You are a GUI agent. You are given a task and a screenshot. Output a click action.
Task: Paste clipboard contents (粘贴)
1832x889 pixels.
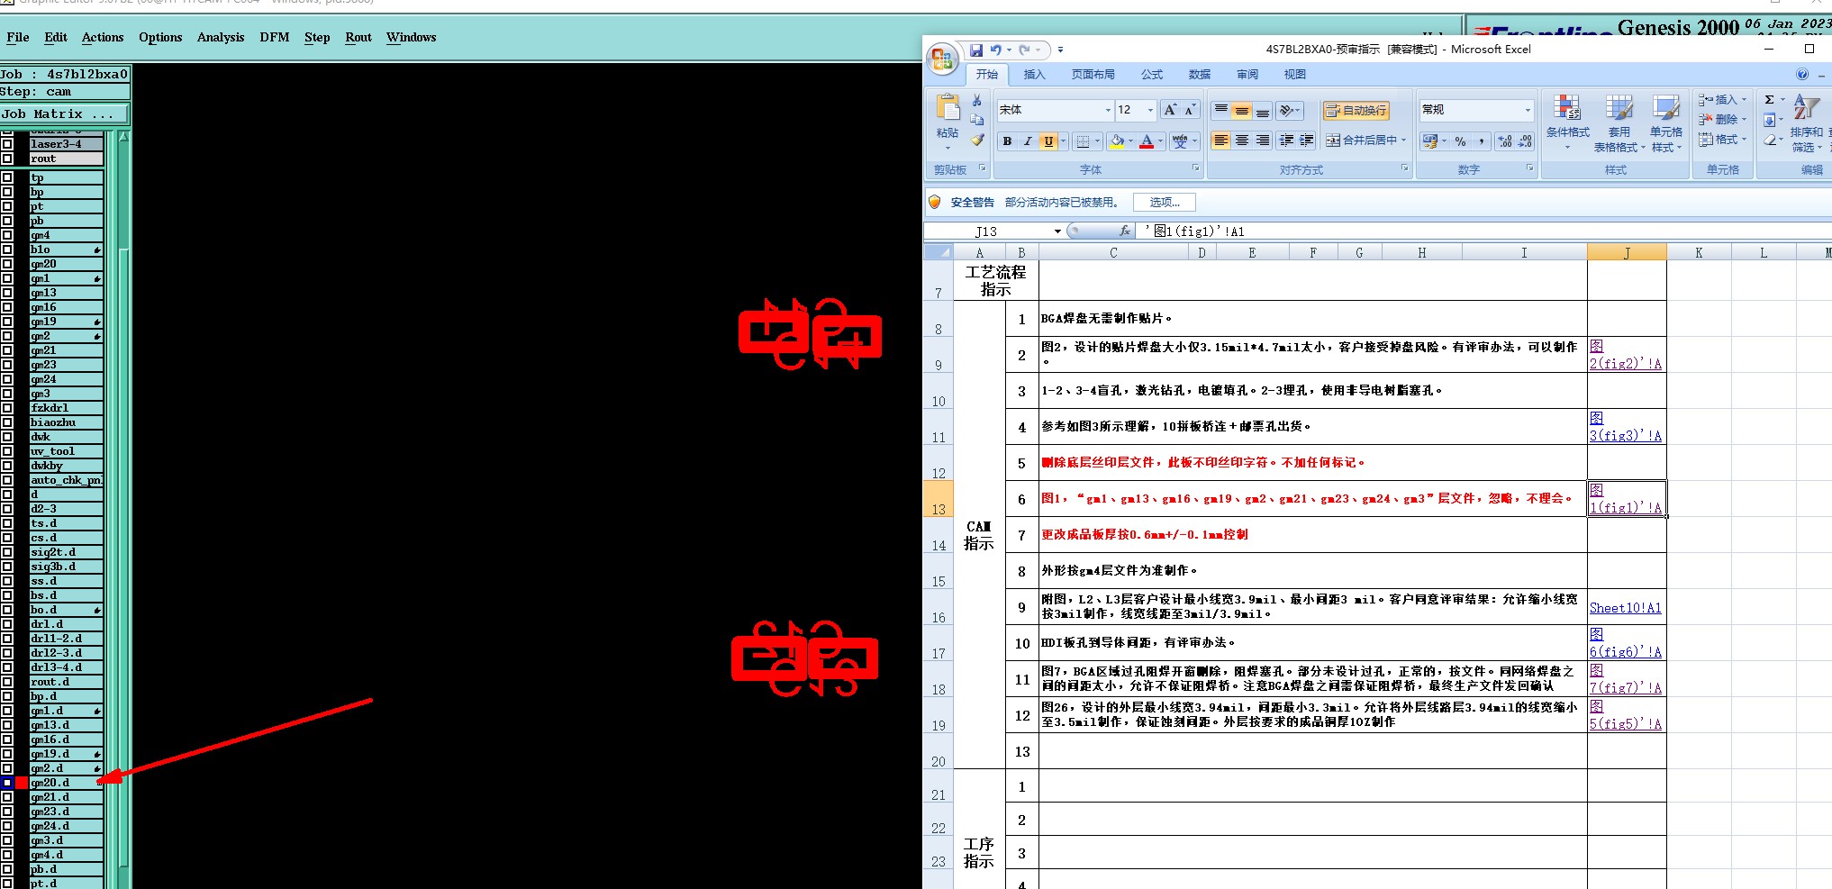tap(948, 122)
